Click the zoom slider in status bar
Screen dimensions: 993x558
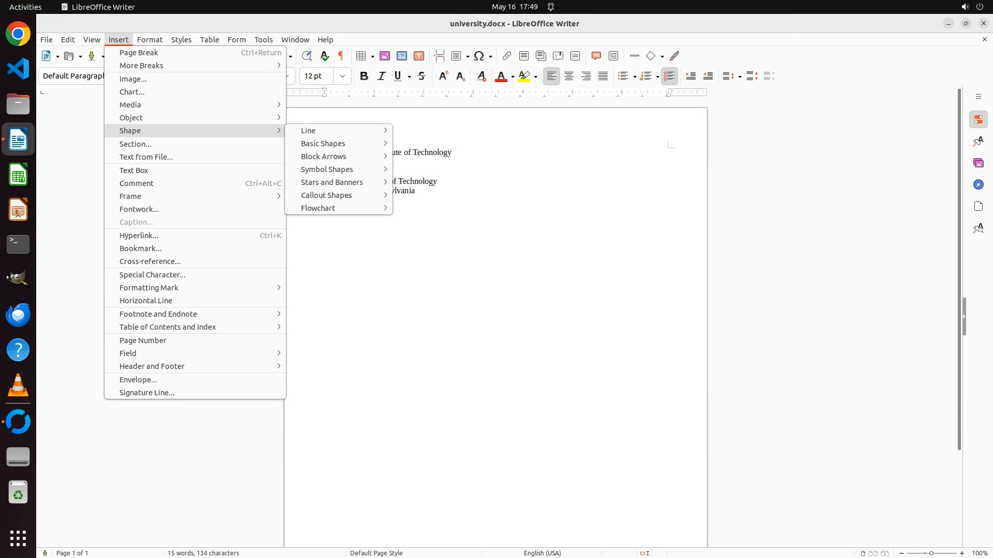click(931, 553)
